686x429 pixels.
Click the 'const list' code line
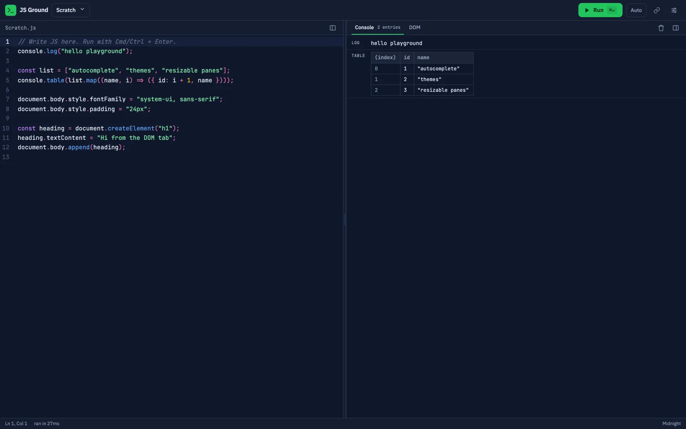tap(124, 70)
